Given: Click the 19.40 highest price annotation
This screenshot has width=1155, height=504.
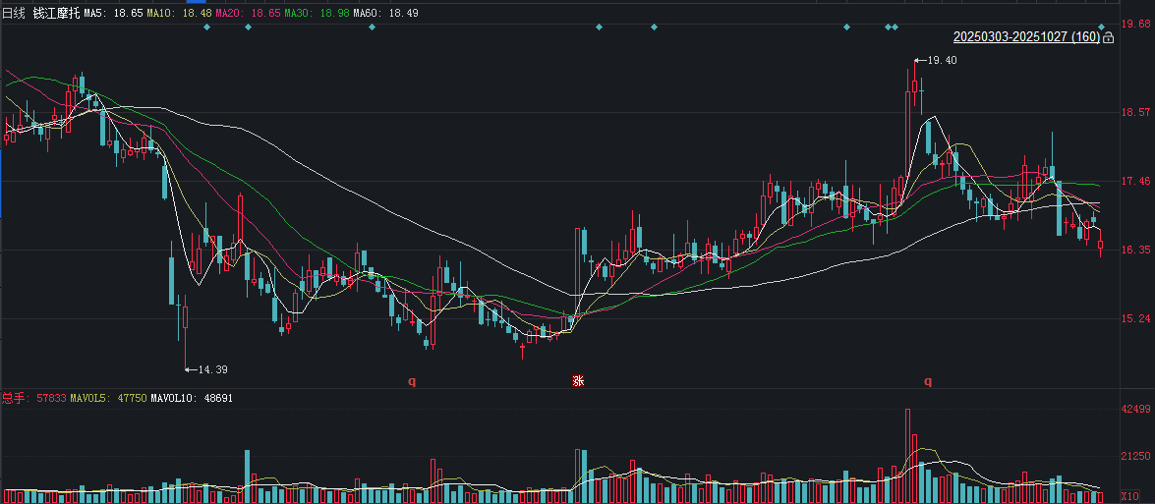Looking at the screenshot, I should (941, 61).
